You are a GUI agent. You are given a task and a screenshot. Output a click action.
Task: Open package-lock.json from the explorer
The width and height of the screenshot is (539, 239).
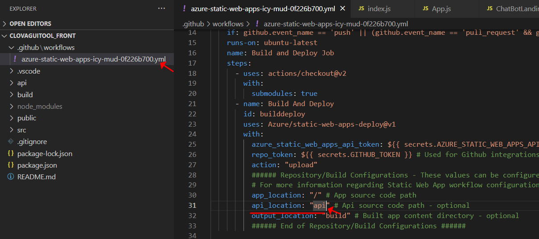coord(45,153)
